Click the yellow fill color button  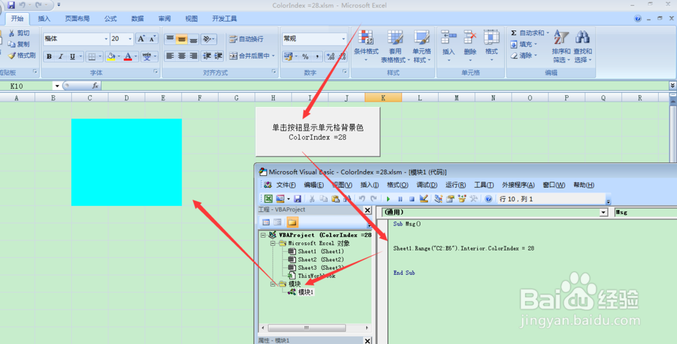click(x=110, y=56)
